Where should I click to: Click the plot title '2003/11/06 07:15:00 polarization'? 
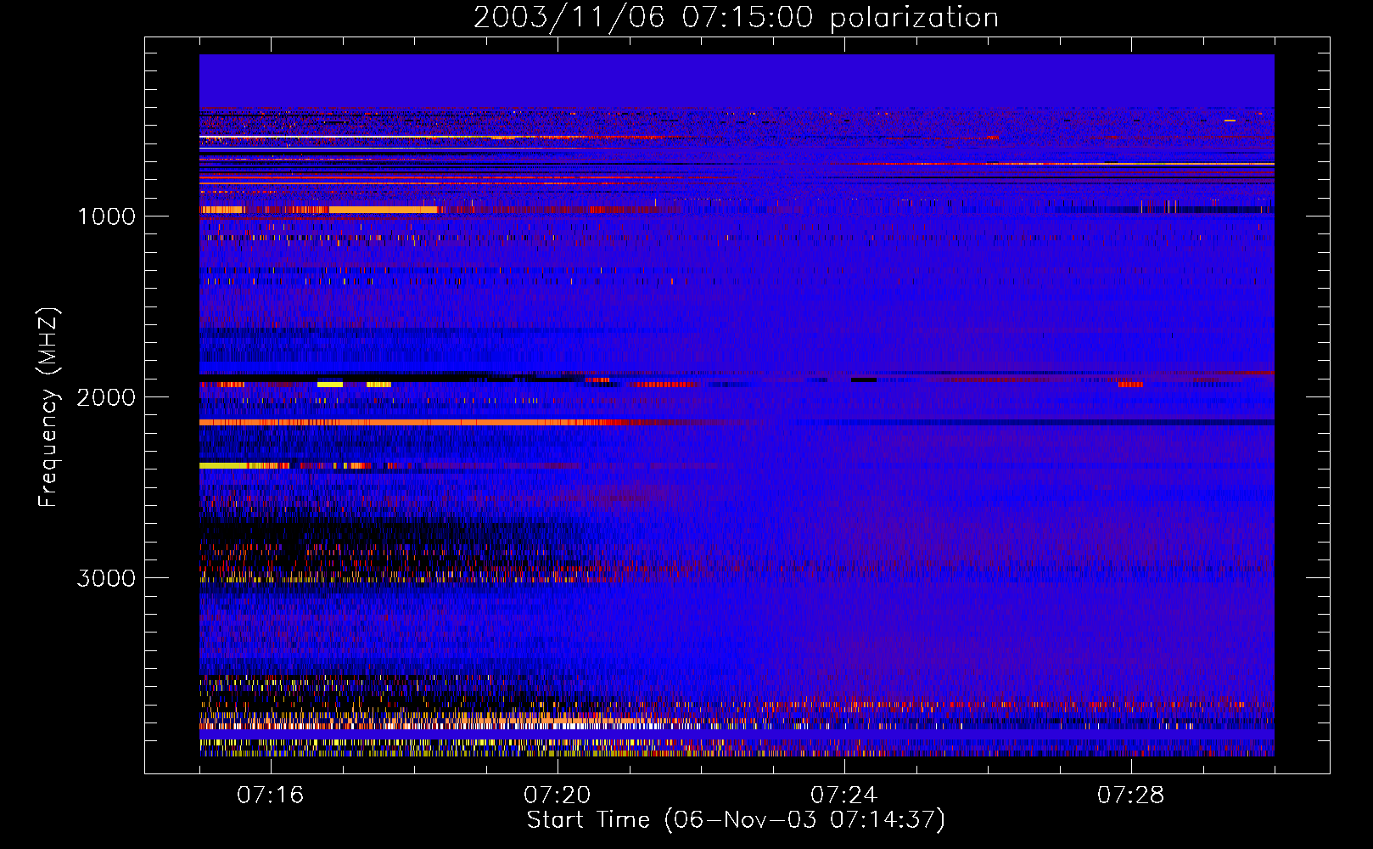tap(736, 17)
